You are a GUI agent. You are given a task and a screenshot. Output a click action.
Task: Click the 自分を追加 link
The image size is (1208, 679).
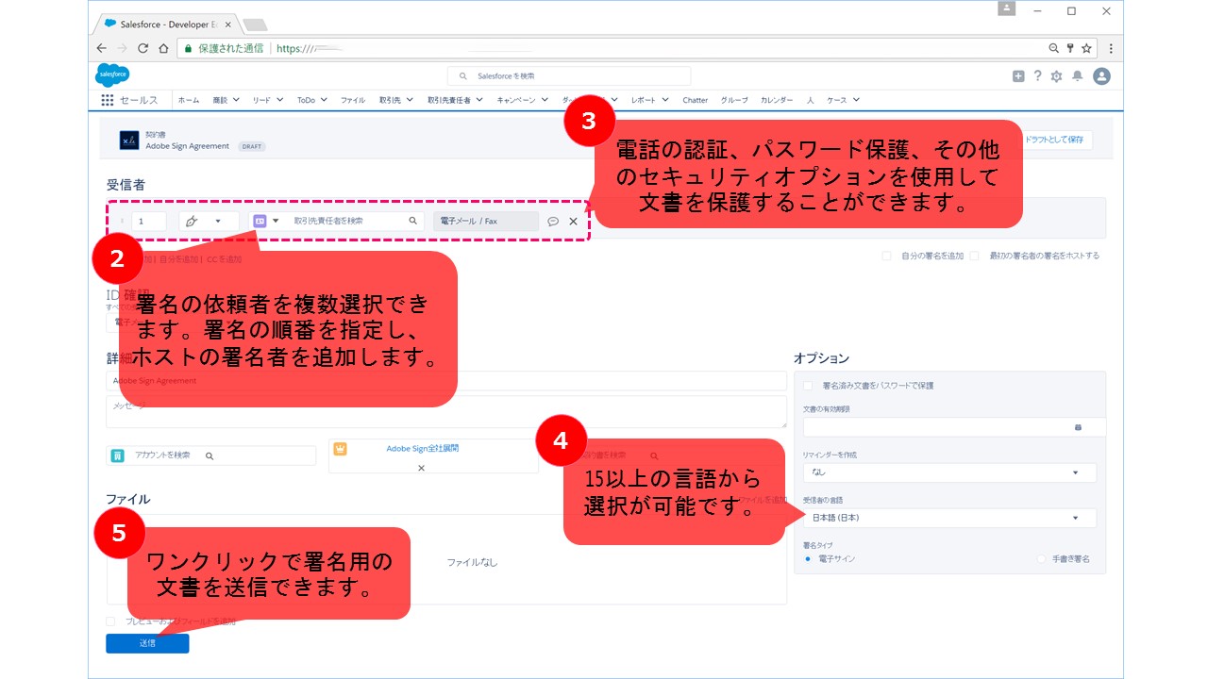(178, 259)
